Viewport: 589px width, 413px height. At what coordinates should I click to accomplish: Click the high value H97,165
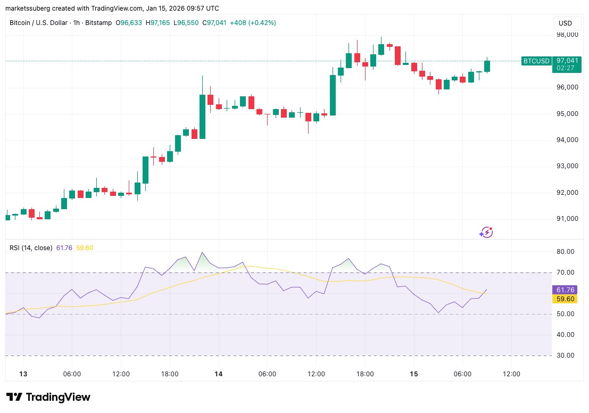point(158,23)
